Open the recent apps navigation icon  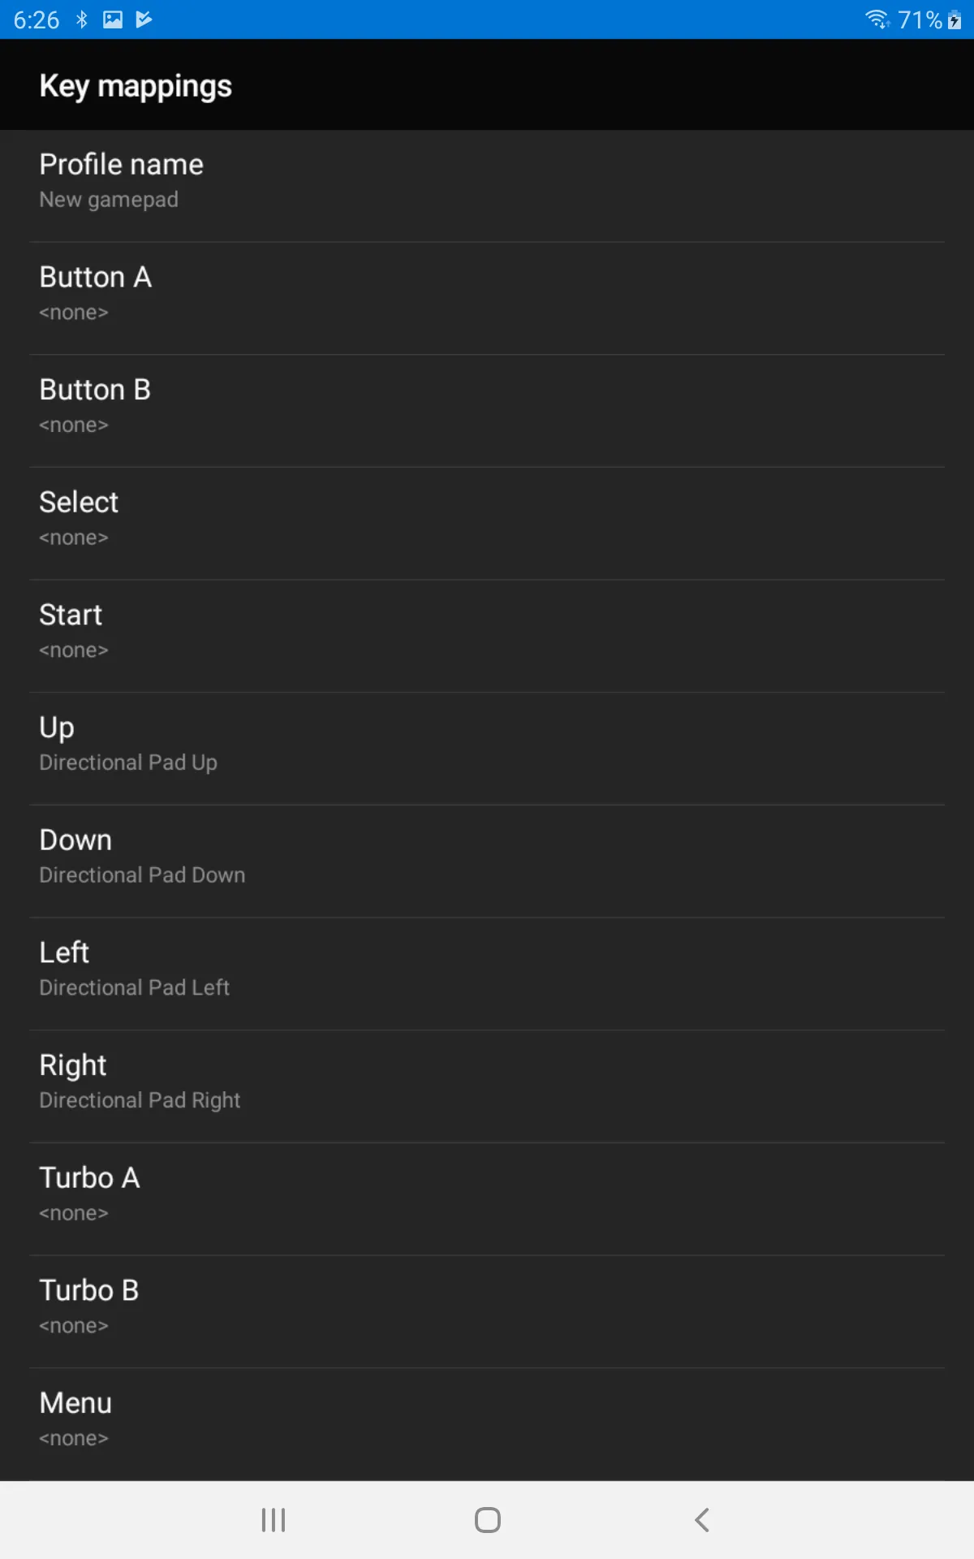[x=274, y=1520]
